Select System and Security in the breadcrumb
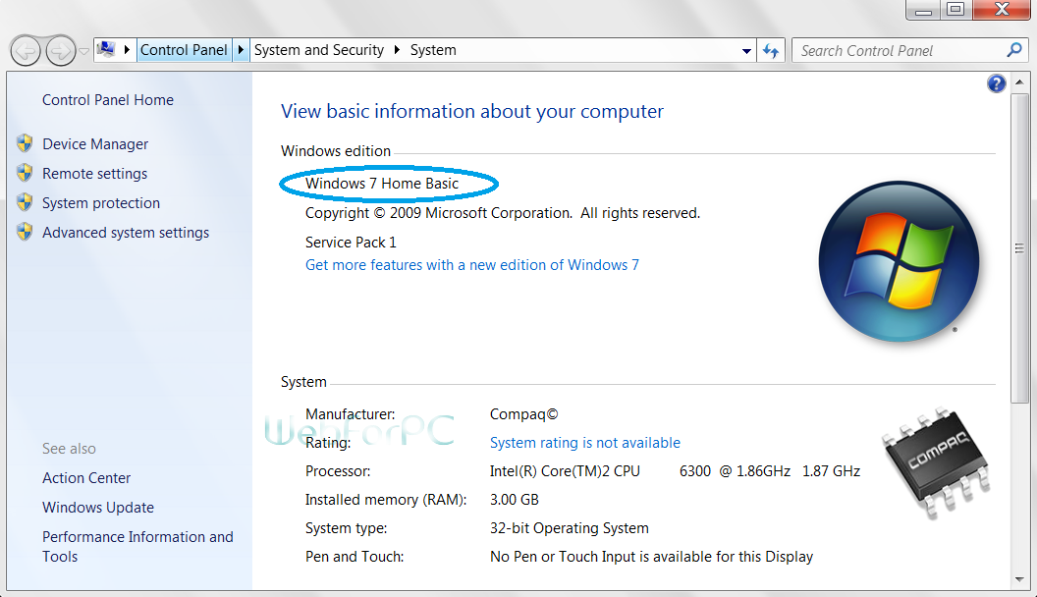Viewport: 1037px width, 597px height. click(319, 50)
